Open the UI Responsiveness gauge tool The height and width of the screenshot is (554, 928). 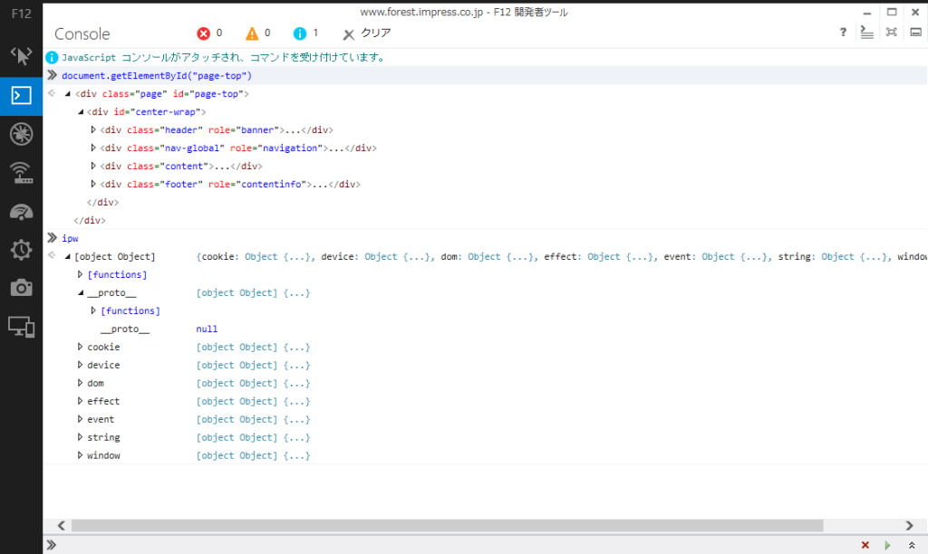[x=22, y=212]
